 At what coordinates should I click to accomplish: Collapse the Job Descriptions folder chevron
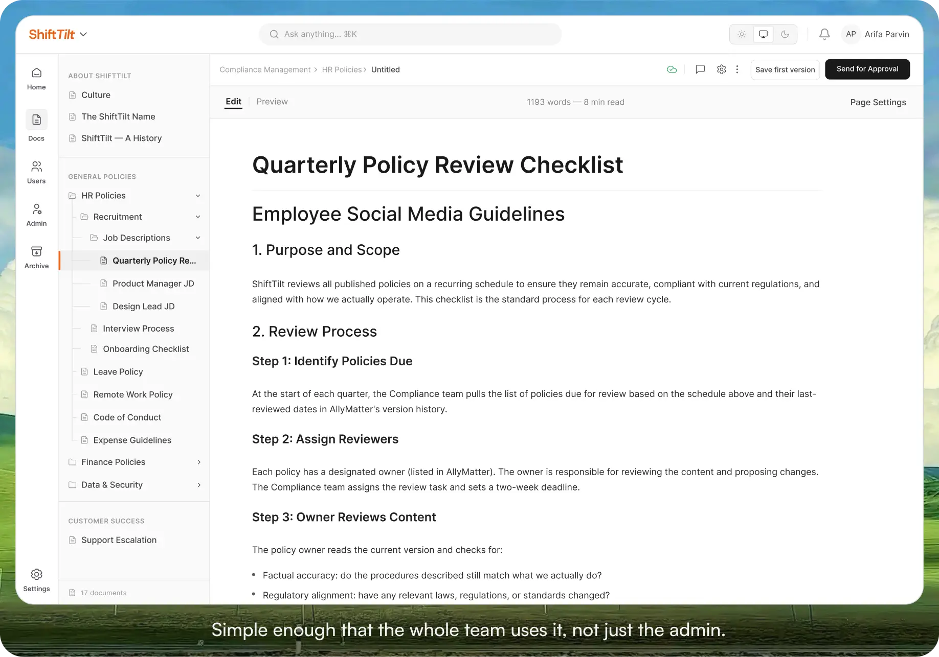click(x=198, y=238)
